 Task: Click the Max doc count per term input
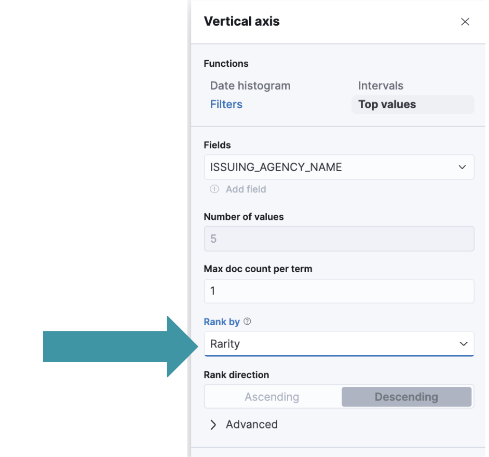click(x=339, y=291)
